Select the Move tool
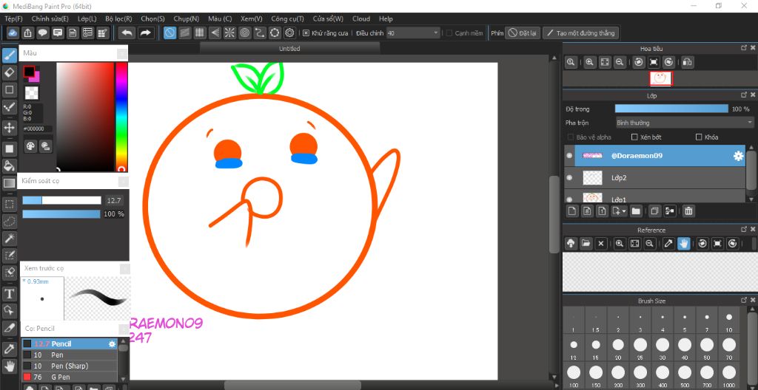Image resolution: width=758 pixels, height=390 pixels. pyautogui.click(x=9, y=128)
